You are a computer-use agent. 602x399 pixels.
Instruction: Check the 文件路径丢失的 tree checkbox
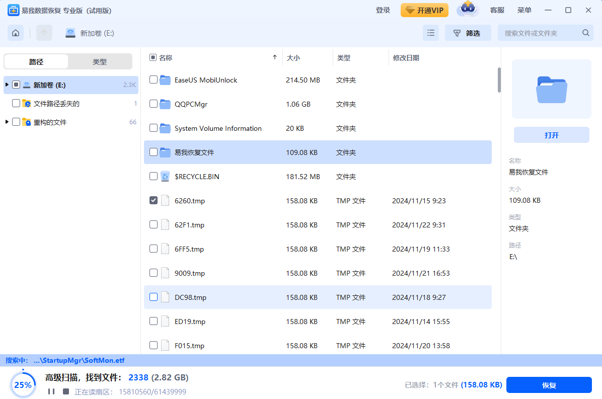coord(16,103)
